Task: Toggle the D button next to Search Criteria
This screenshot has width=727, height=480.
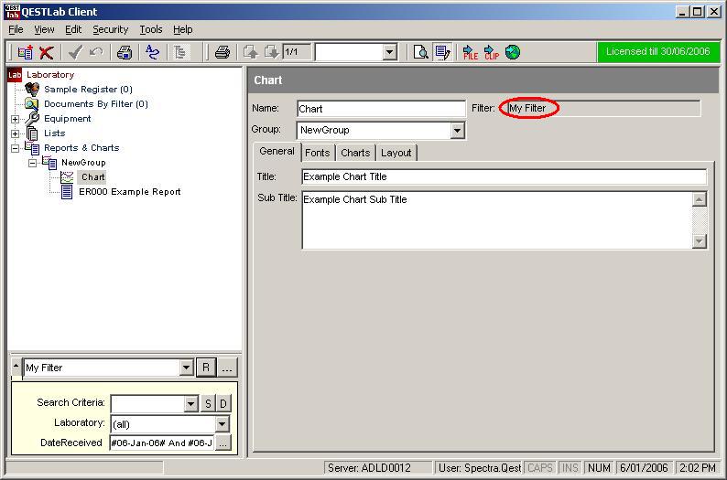Action: (223, 403)
